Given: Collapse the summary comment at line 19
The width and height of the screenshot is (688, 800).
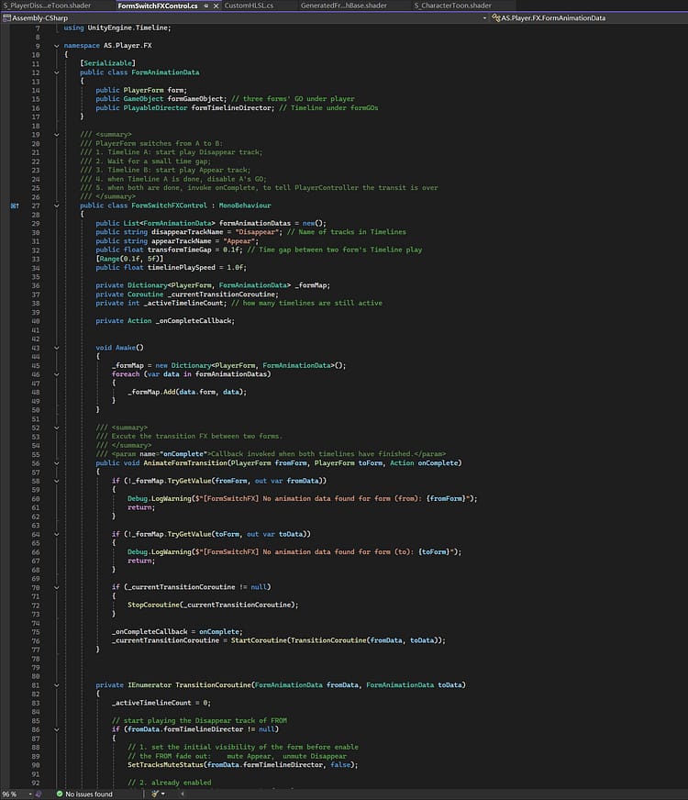Looking at the screenshot, I should pyautogui.click(x=57, y=135).
